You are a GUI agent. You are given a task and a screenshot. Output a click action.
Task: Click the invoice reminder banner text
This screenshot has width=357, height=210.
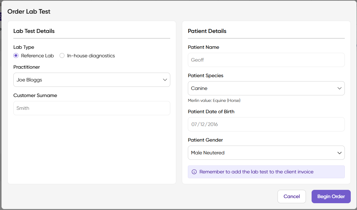click(x=256, y=172)
